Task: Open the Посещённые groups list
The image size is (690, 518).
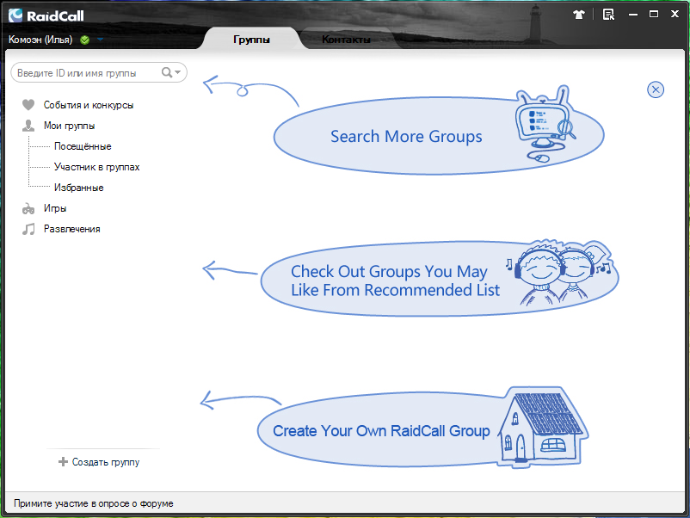Action: (x=83, y=146)
